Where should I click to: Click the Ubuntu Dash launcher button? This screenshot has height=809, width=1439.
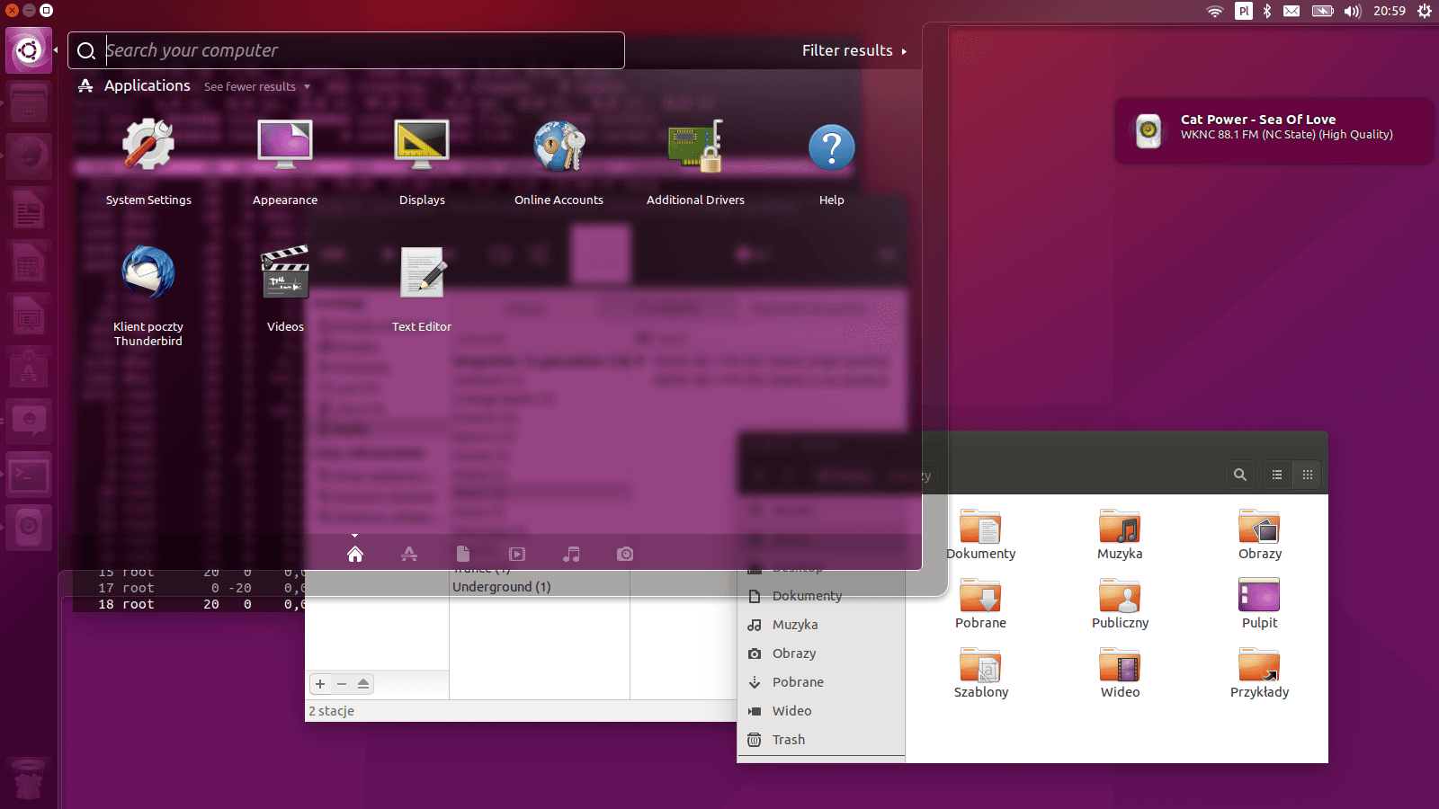(29, 50)
